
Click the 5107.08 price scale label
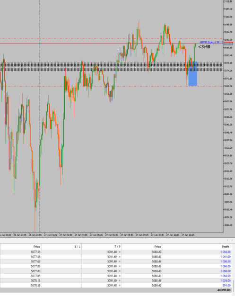click(228, 9)
